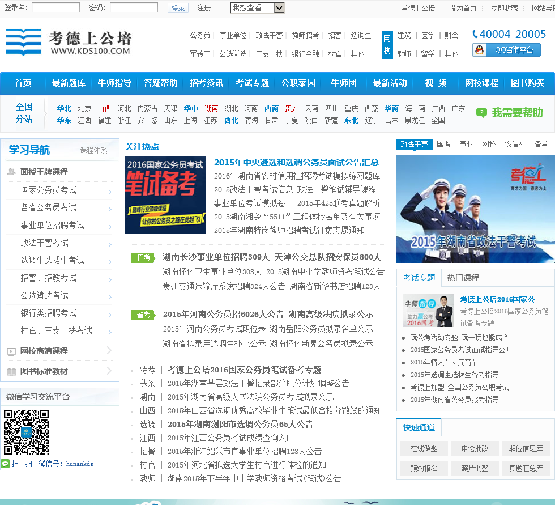Image resolution: width=555 pixels, height=505 pixels.
Task: Open 考德上公培2016国家公务员笔试备考专题 link
Action: click(x=244, y=370)
